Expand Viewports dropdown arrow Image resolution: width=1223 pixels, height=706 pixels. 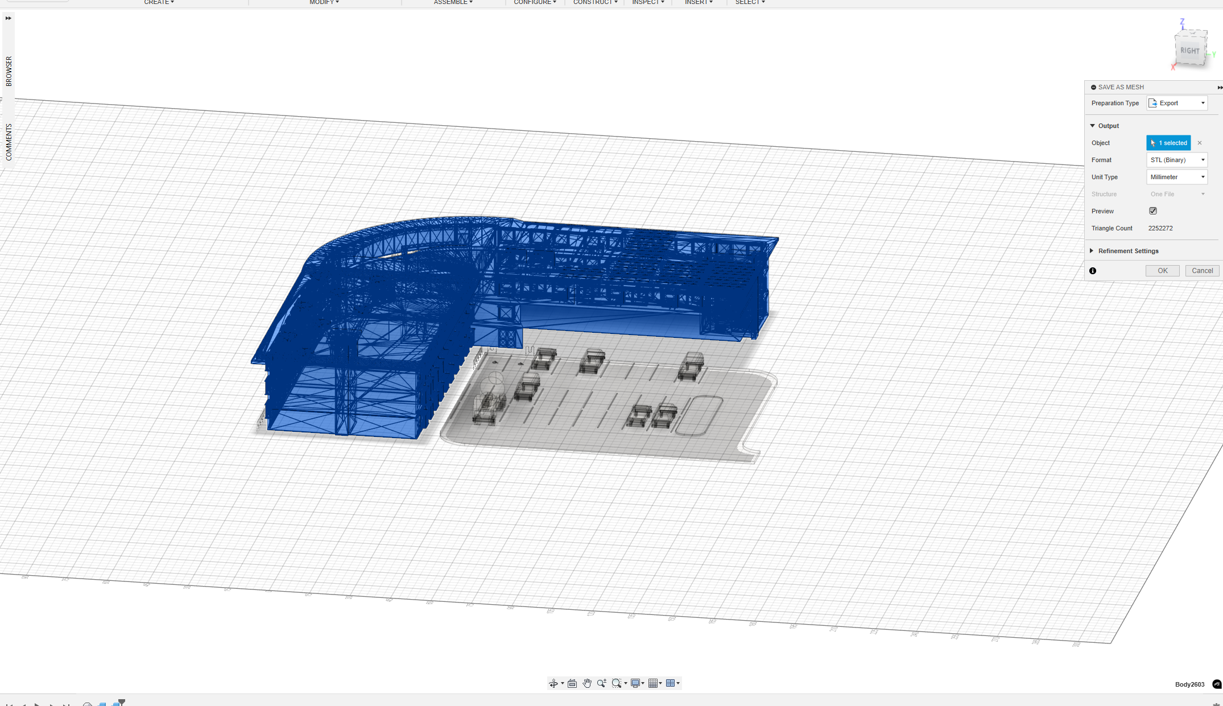(x=678, y=683)
